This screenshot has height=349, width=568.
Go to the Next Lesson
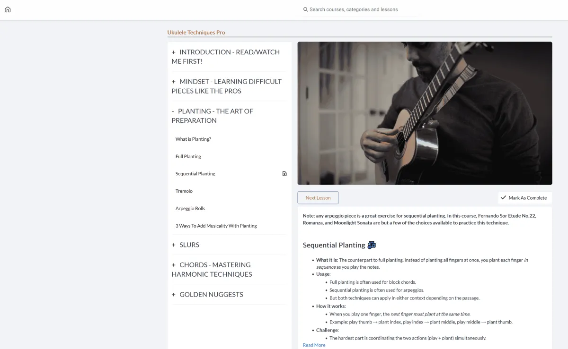pos(318,198)
